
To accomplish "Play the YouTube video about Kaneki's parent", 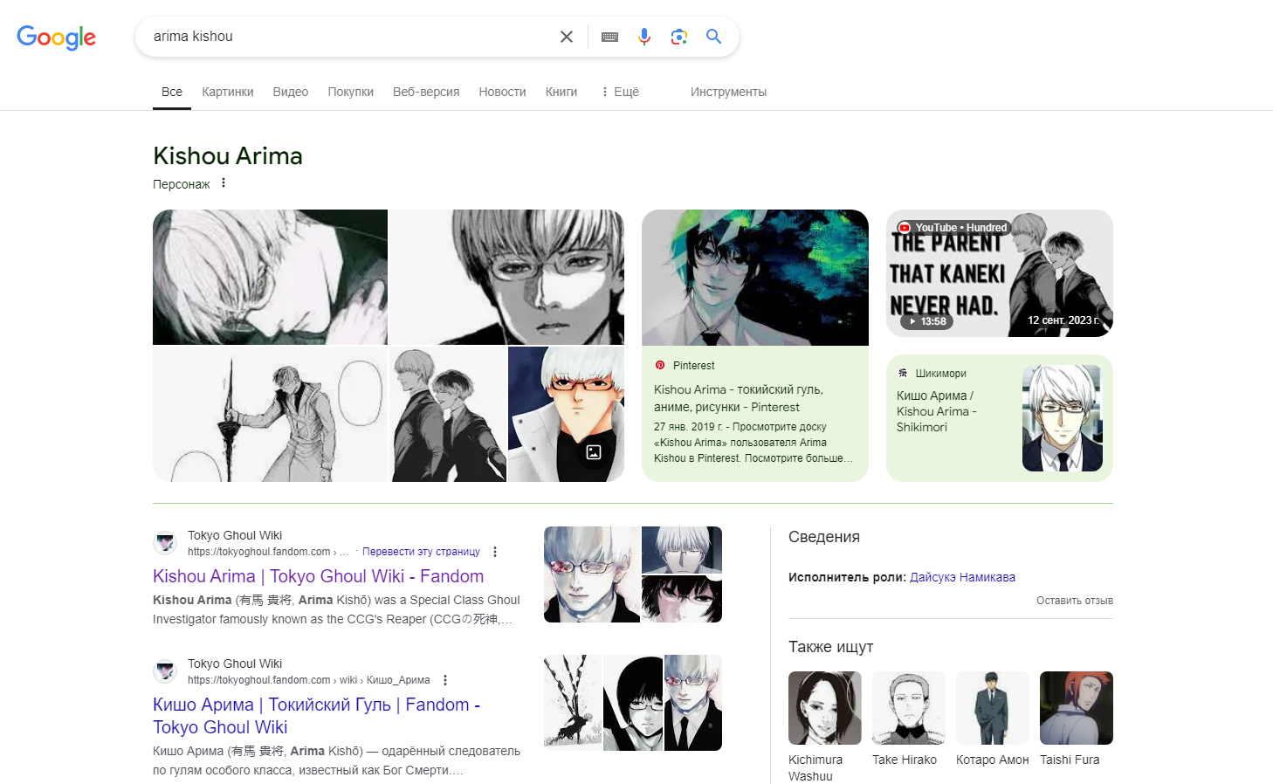I will coord(999,273).
